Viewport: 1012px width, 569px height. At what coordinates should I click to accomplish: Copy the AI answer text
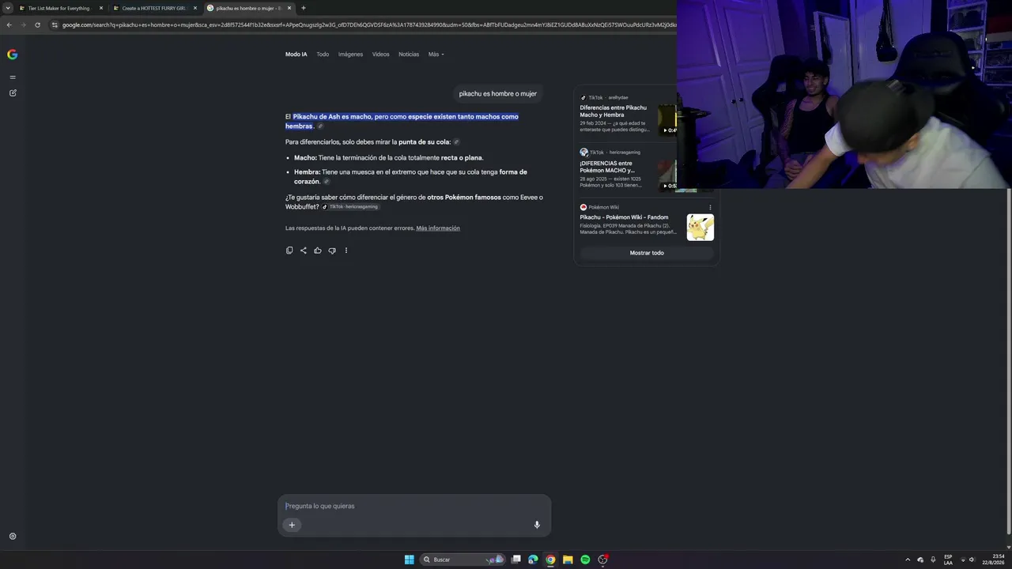point(289,251)
